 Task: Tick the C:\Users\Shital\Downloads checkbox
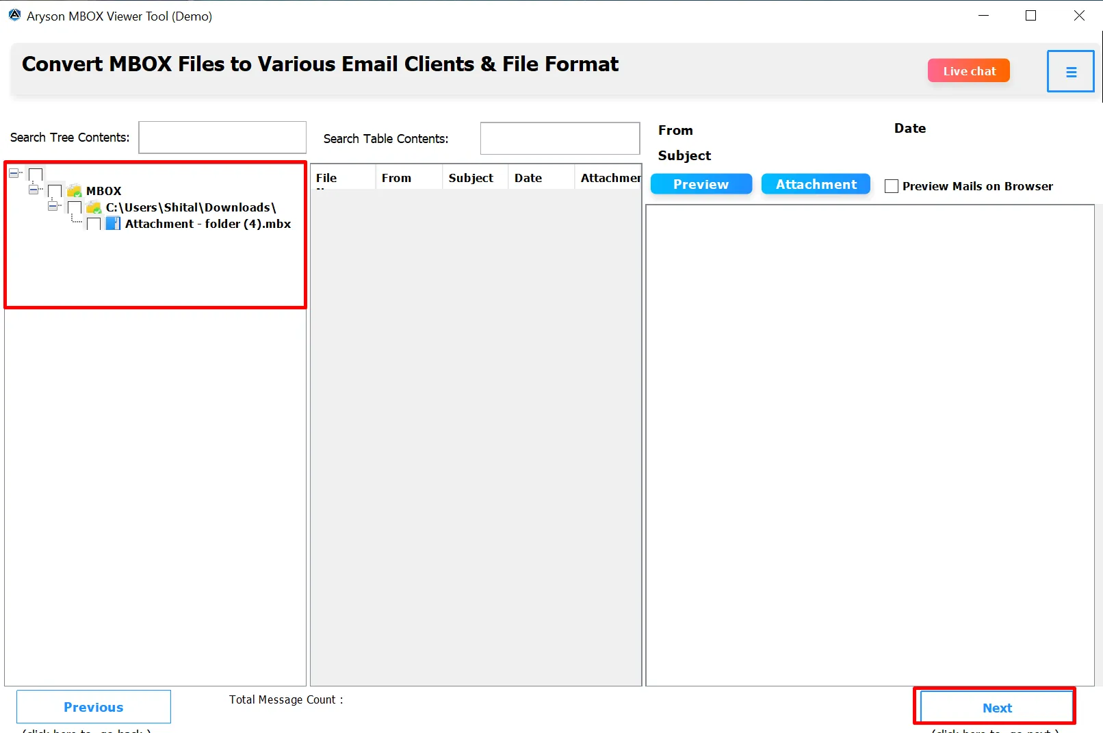point(75,207)
